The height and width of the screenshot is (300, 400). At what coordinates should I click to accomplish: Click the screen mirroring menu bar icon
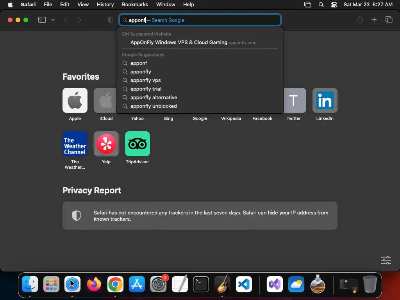pos(308,5)
